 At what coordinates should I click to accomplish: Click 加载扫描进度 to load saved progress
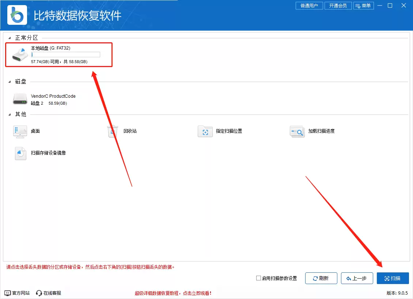click(x=312, y=131)
